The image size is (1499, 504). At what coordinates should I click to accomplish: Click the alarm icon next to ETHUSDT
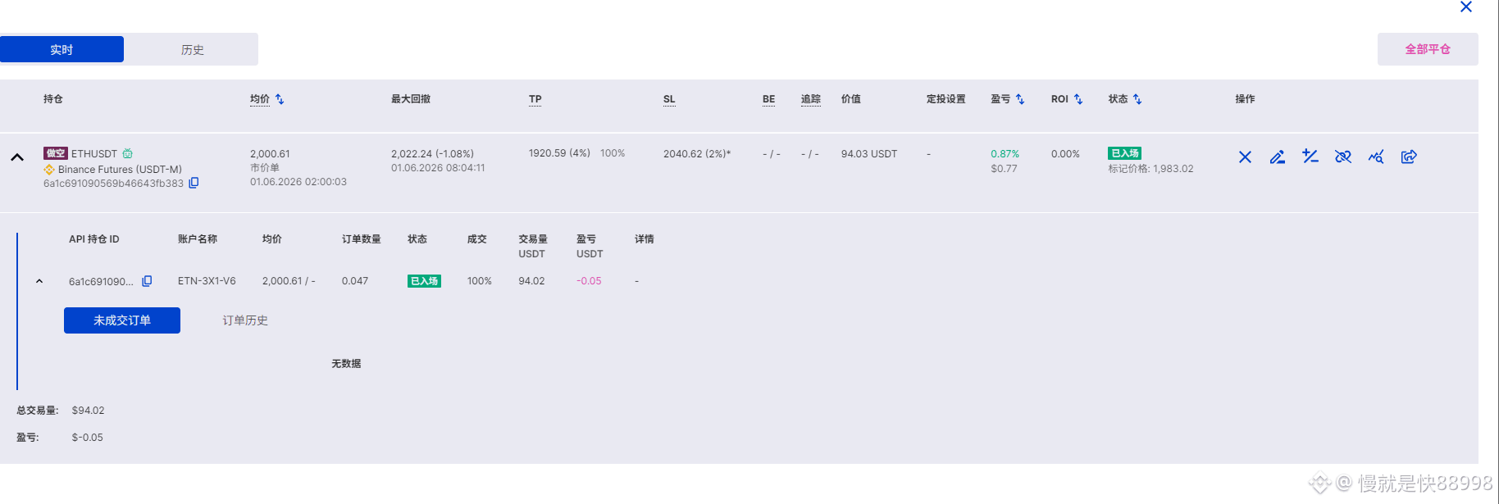tap(127, 153)
